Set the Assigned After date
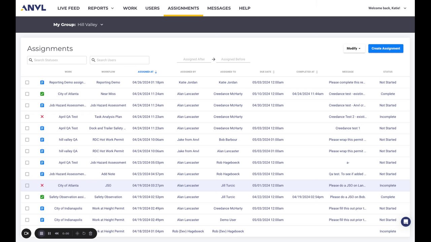The width and height of the screenshot is (431, 242). (x=194, y=59)
